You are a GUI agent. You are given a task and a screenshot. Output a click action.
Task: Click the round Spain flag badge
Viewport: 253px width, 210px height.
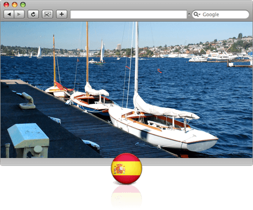[126, 169]
